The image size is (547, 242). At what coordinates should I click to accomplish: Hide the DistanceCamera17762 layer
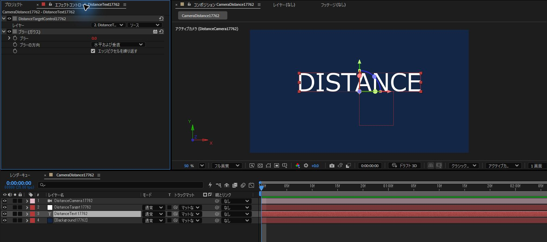pos(5,201)
